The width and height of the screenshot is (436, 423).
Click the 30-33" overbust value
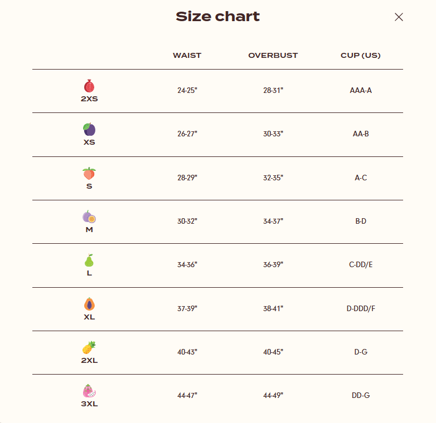[273, 134]
